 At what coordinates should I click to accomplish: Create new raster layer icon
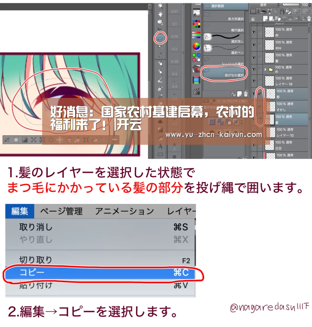pos(265,19)
